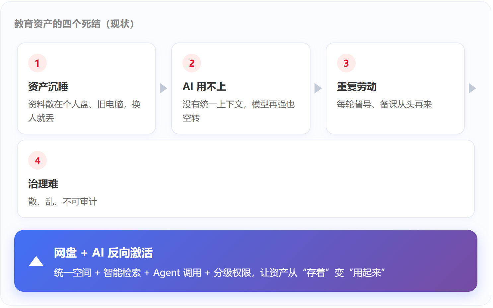Click the AI 用不上 card title
493x308 pixels.
coord(204,87)
